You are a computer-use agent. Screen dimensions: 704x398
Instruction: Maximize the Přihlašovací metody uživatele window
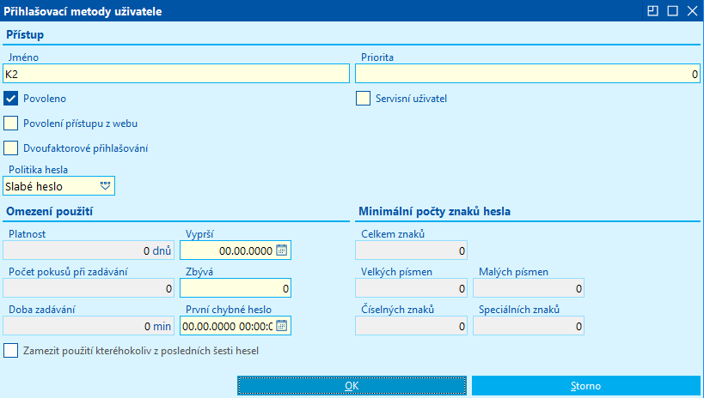(672, 11)
